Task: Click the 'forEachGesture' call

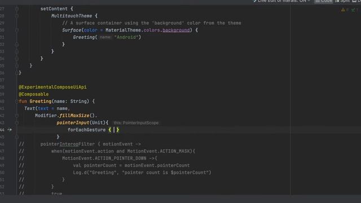Action: [86, 130]
